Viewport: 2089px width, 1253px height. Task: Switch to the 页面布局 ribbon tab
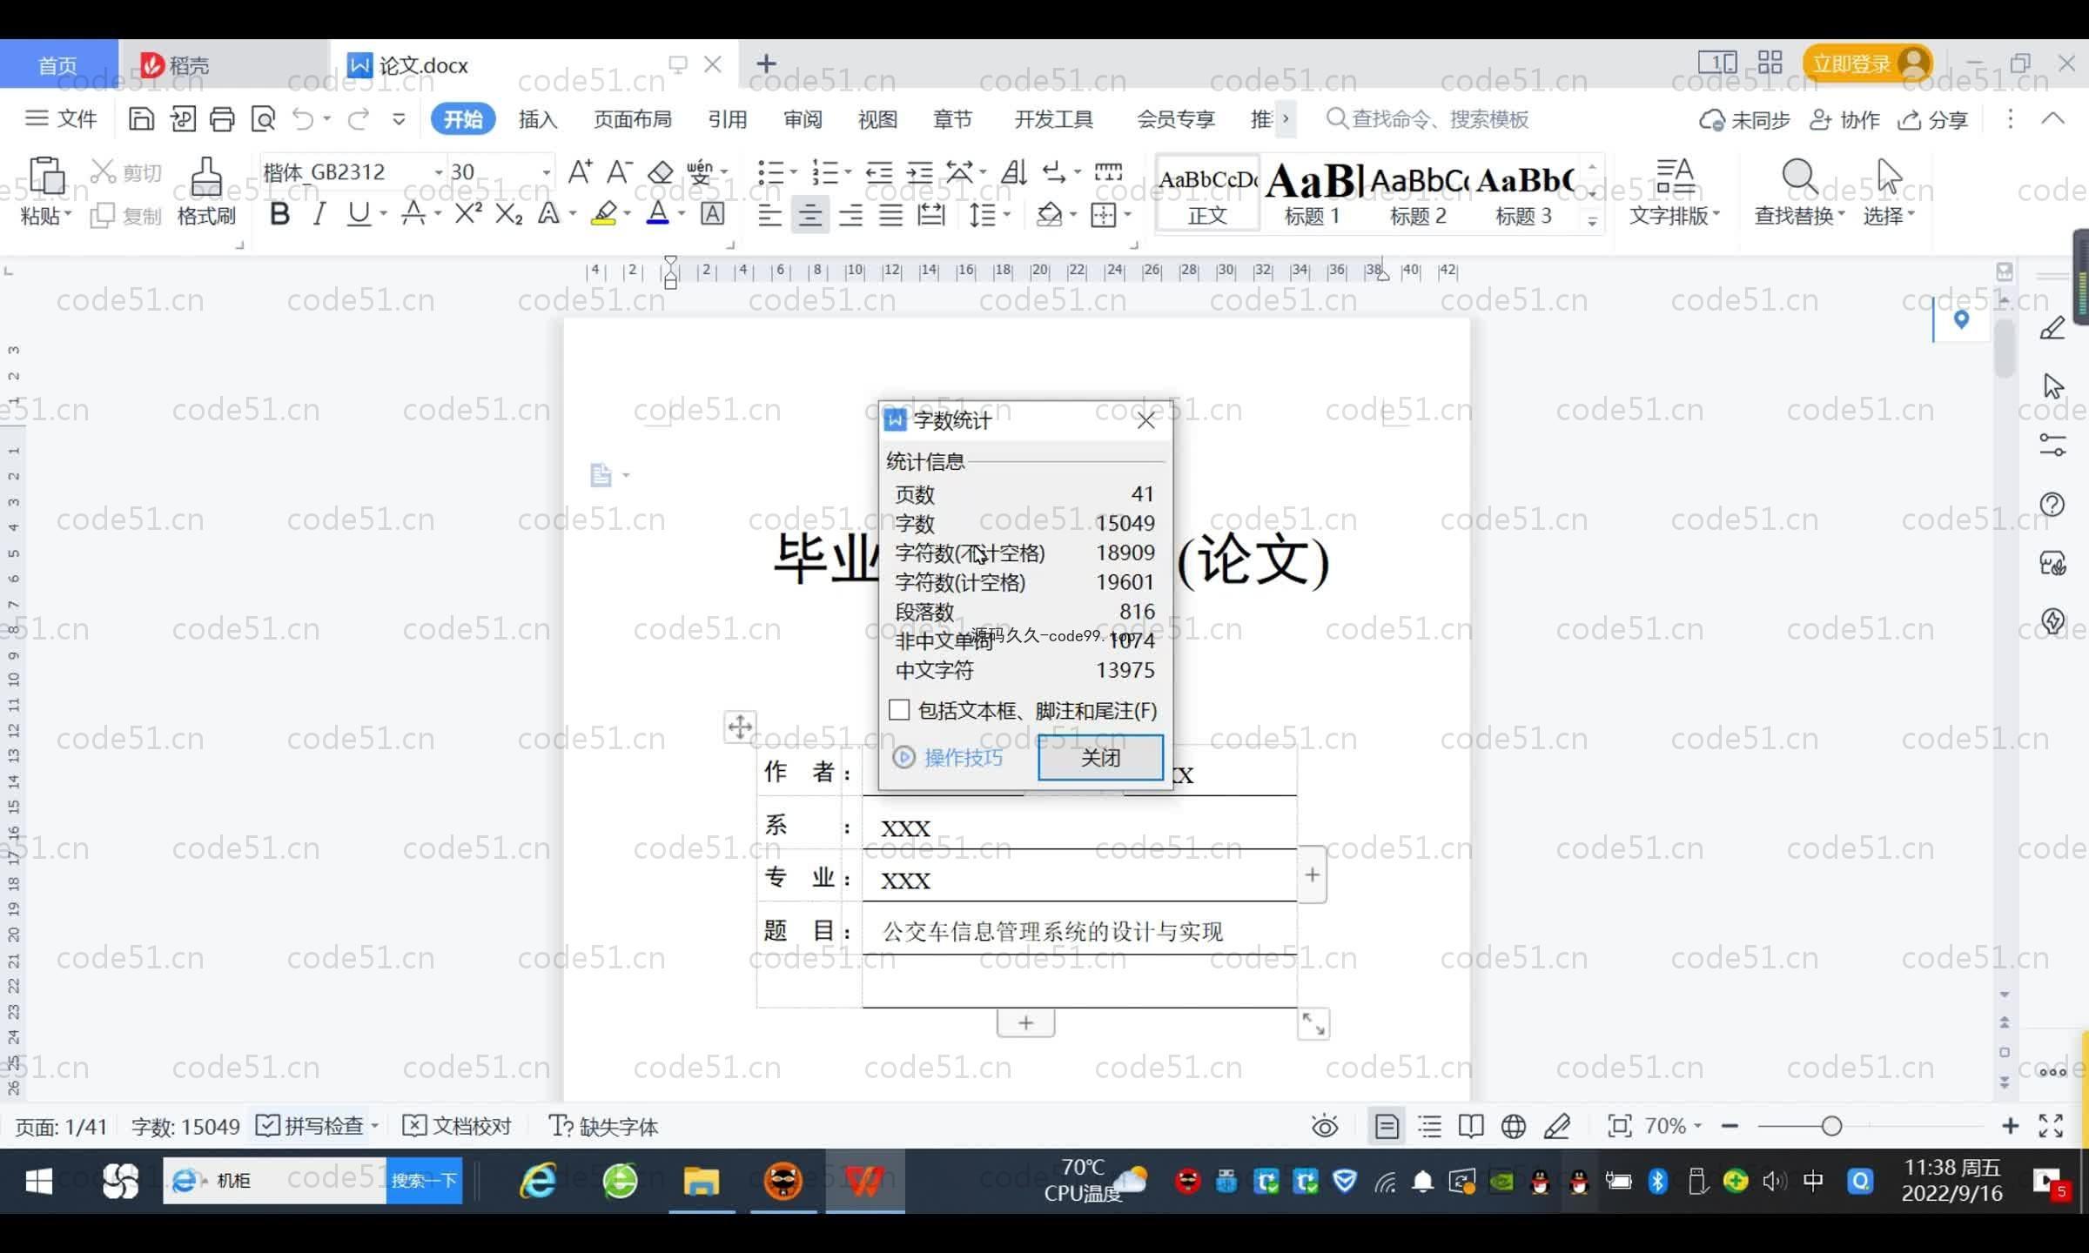633,118
